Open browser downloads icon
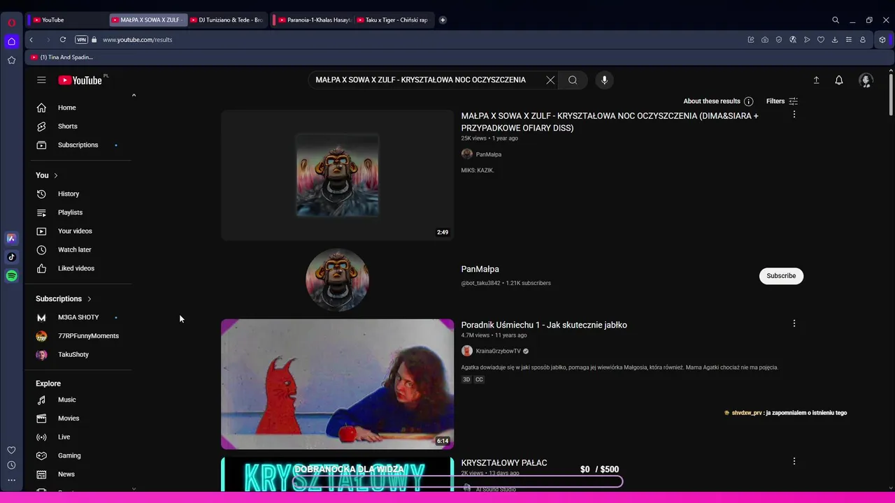895x503 pixels. click(835, 40)
